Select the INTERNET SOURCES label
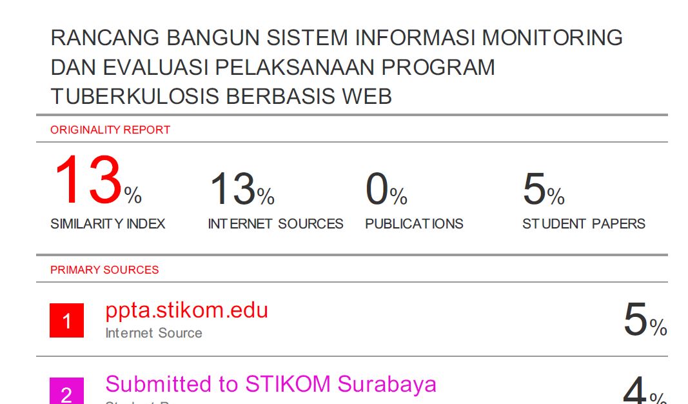Screen dimensions: 688x404 pos(275,224)
